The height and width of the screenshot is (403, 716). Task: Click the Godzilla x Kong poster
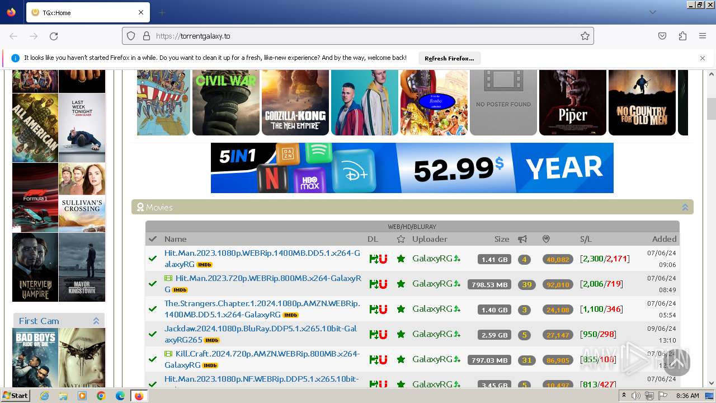[295, 102]
